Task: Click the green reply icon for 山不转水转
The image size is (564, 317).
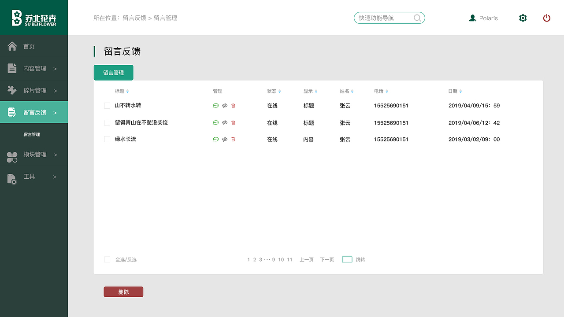Action: (x=215, y=106)
